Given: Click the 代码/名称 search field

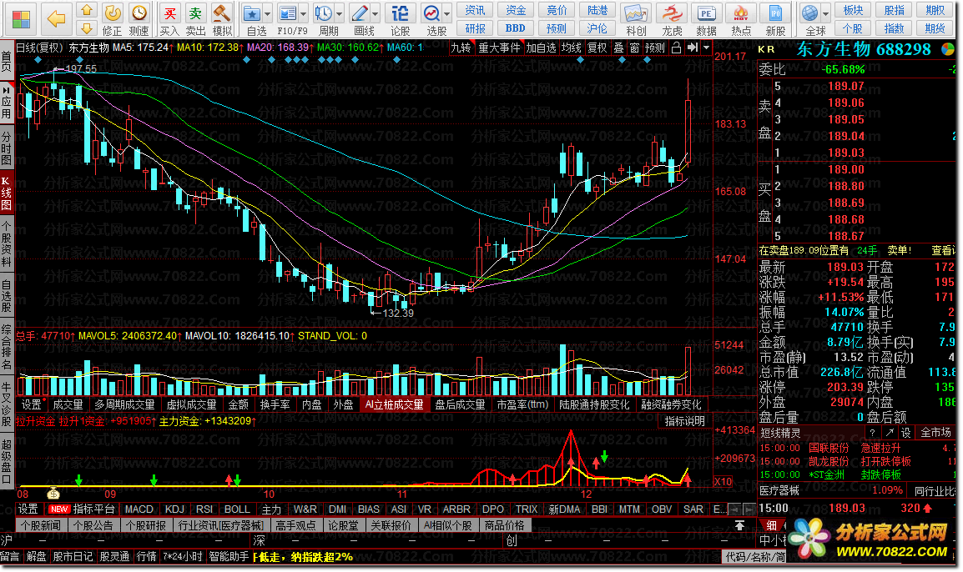Looking at the screenshot, I should tap(755, 557).
